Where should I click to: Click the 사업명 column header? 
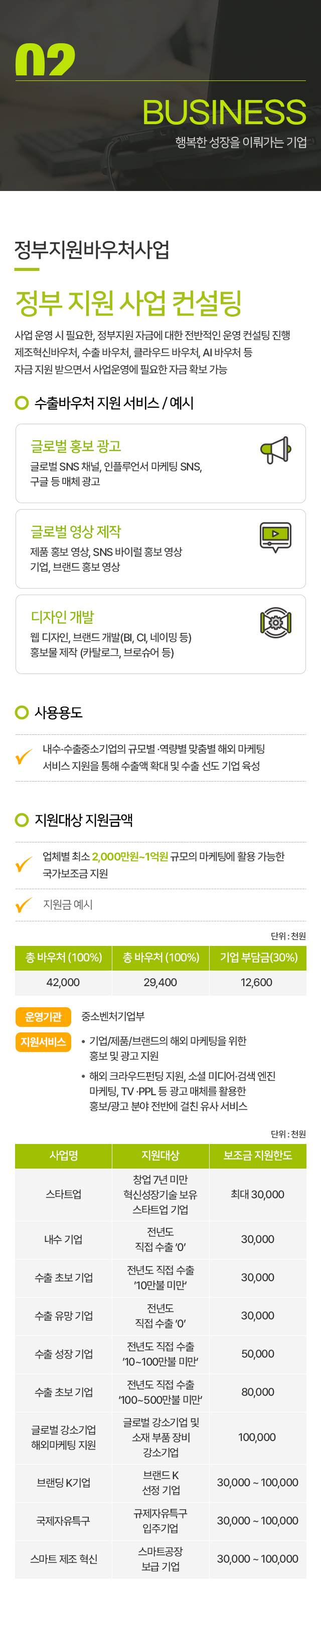(64, 1156)
